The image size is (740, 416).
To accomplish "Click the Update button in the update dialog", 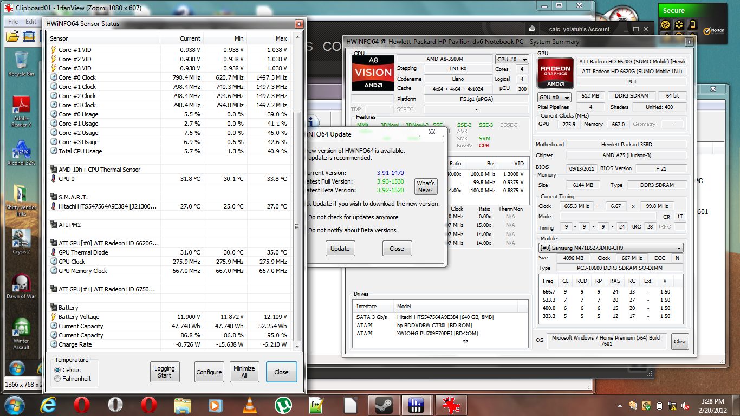I will click(340, 249).
